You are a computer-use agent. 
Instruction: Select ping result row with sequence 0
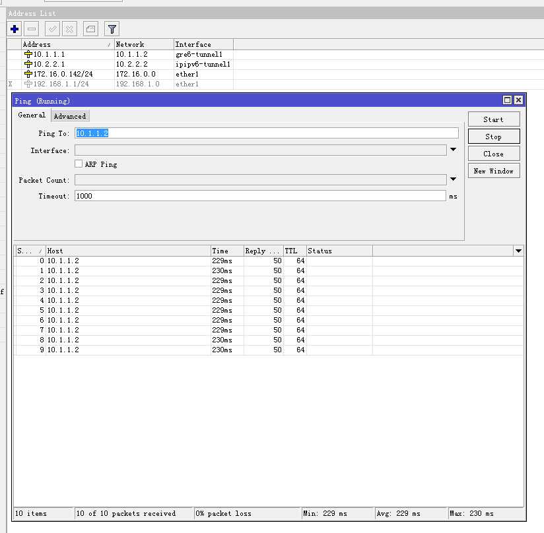click(x=269, y=261)
